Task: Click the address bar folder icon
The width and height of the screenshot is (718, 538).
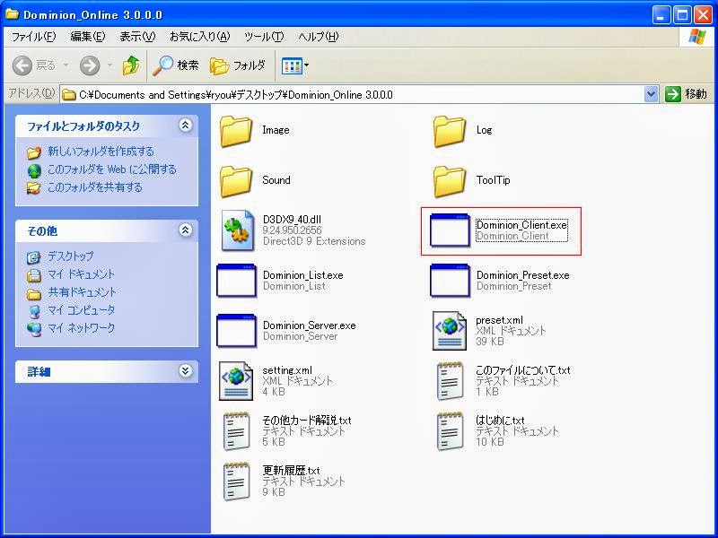Action: point(69,95)
